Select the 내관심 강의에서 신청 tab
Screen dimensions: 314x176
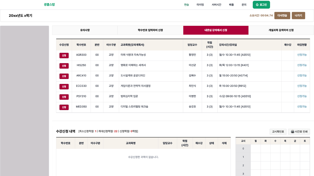point(216,30)
